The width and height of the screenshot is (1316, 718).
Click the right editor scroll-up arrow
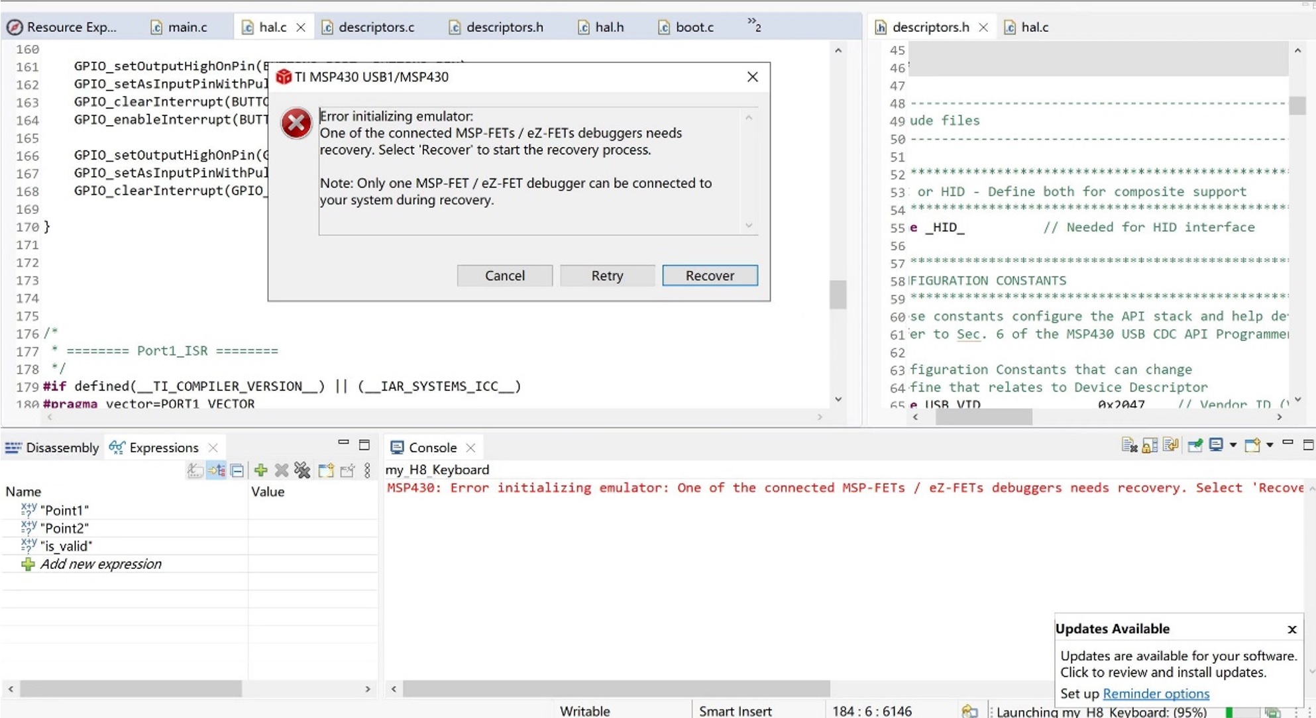[1297, 50]
